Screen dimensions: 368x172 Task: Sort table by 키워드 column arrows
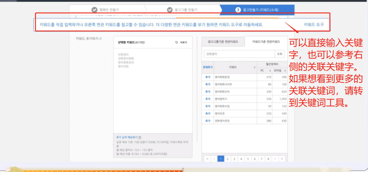pos(255,67)
